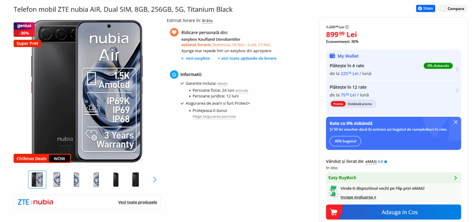Close the 0% dobanda rates banner
This screenshot has width=476, height=222.
click(x=456, y=122)
